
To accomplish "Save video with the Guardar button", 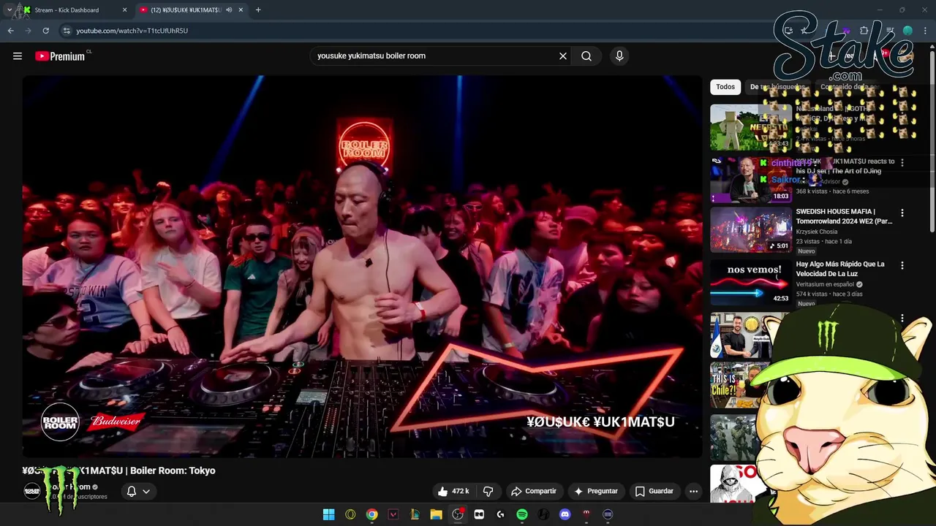I will pos(654,491).
